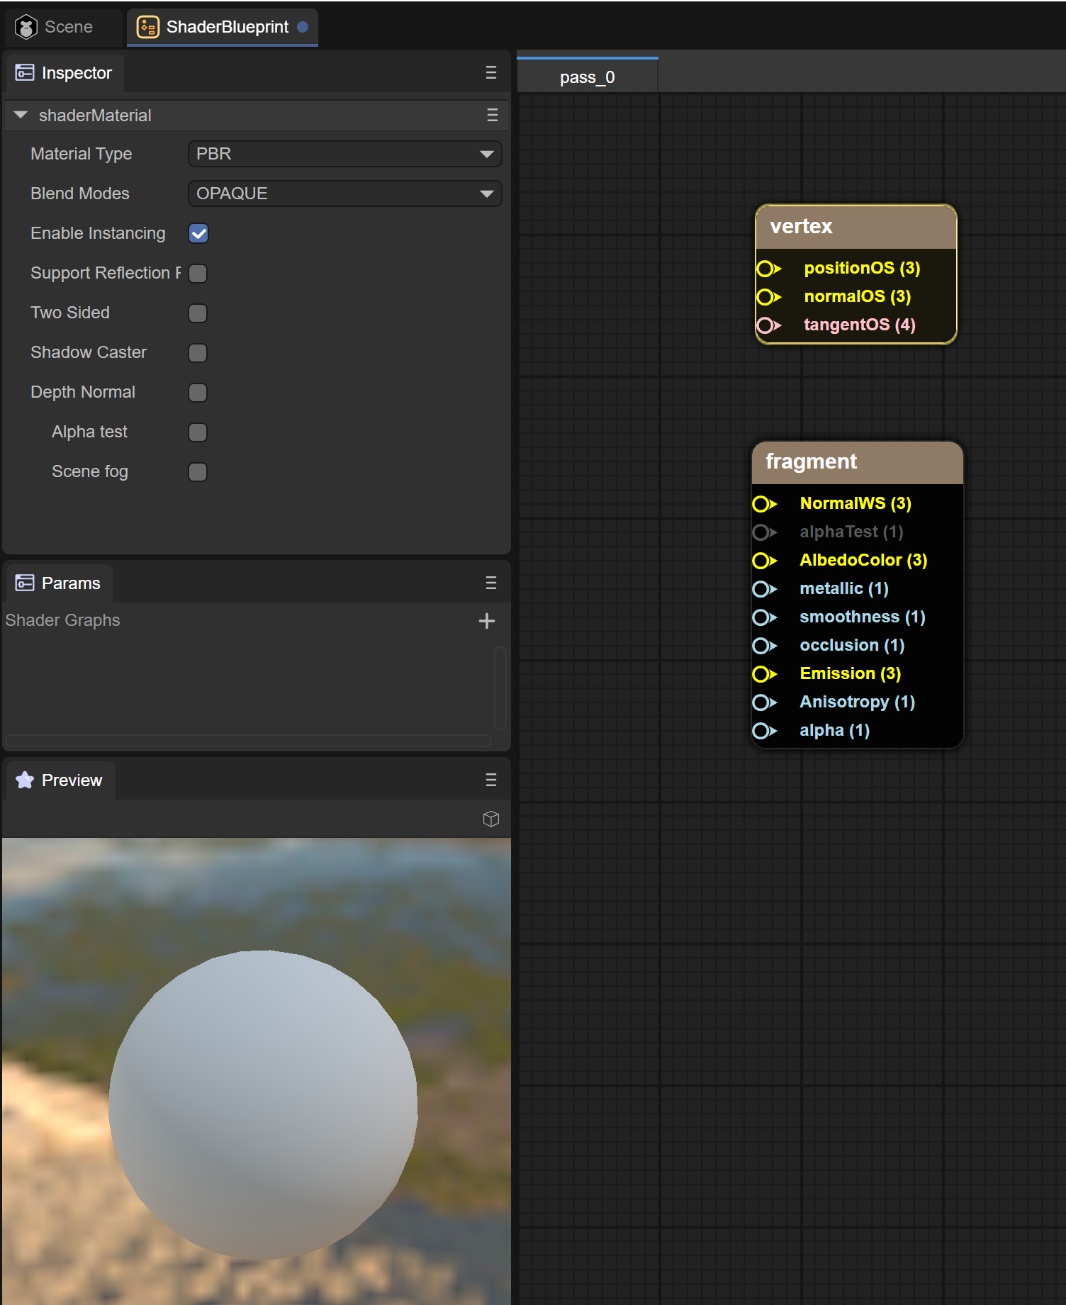
Task: Turn on the Shadow Caster checkbox
Action: [198, 352]
